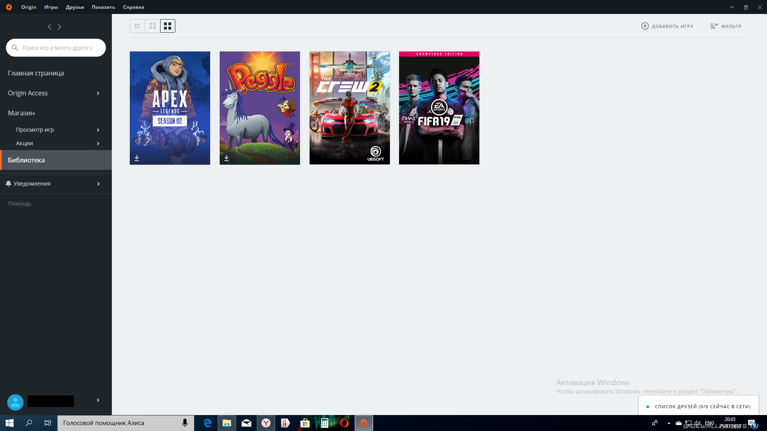Open Yandex Browser from taskbar
The height and width of the screenshot is (431, 767).
click(x=266, y=423)
